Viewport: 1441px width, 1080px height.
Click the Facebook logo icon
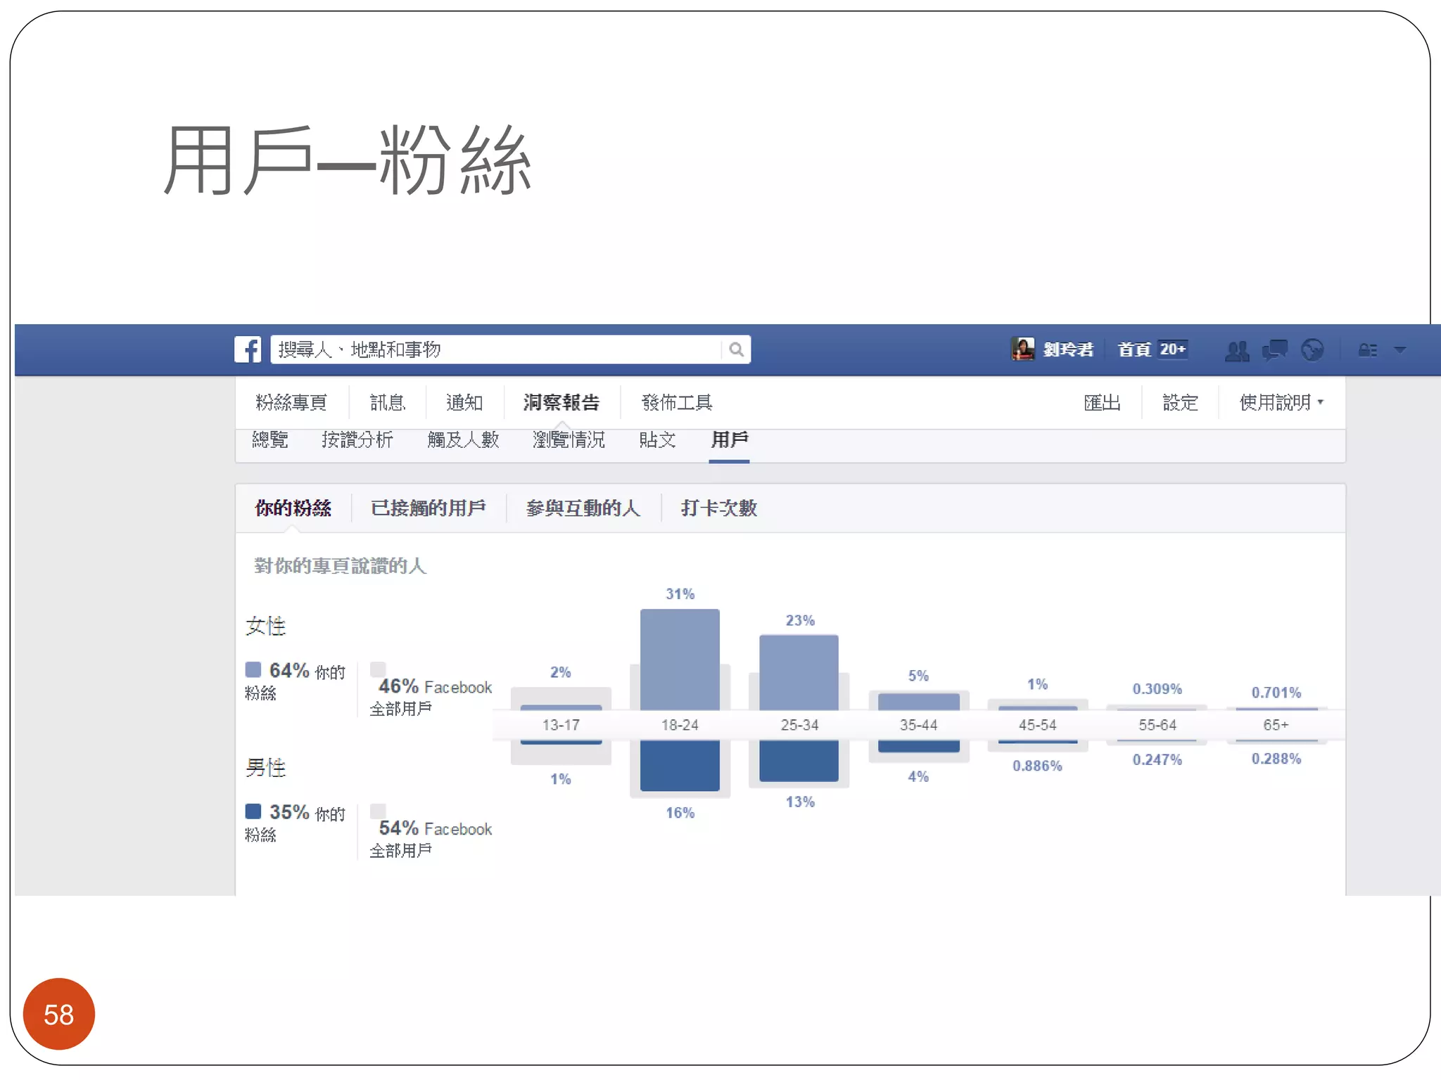[248, 349]
